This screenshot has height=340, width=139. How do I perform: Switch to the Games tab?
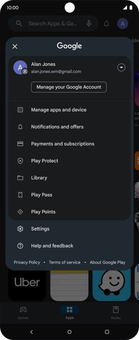[23, 313]
